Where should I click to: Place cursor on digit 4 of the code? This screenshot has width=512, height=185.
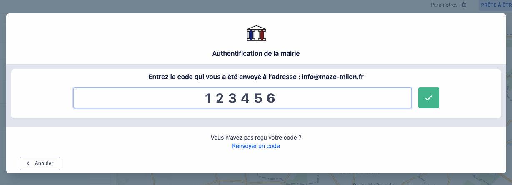(x=245, y=98)
